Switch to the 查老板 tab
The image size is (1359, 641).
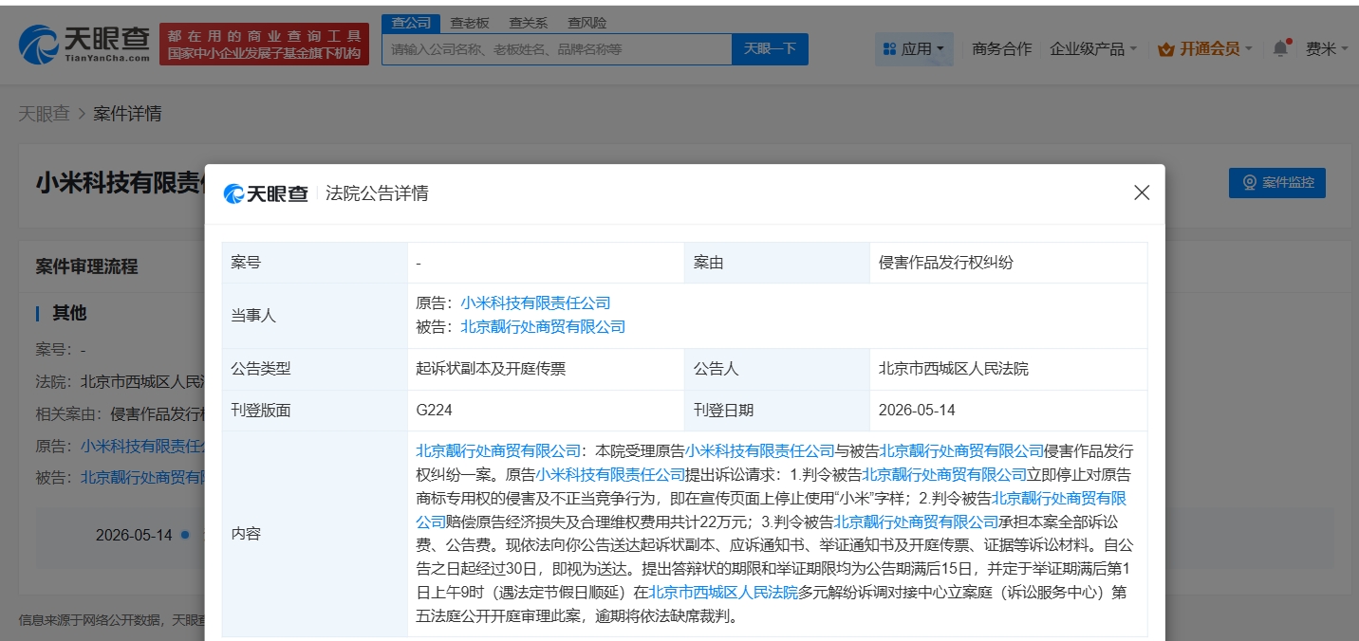point(469,23)
